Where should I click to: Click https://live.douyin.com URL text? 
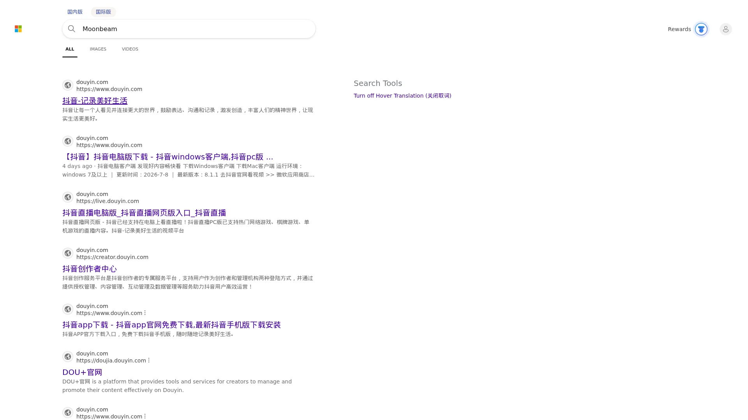pos(108,201)
